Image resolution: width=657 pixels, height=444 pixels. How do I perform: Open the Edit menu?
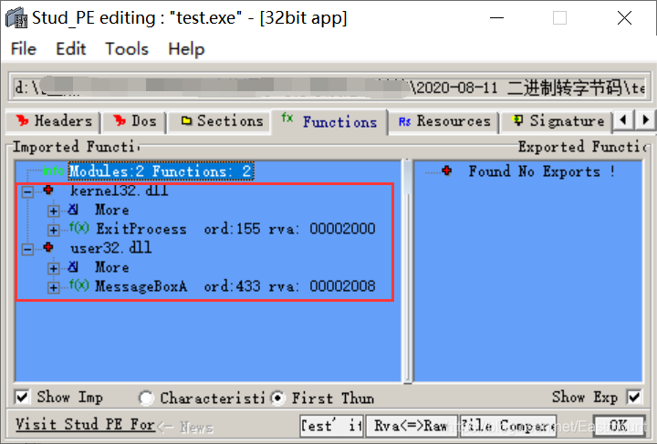(x=71, y=49)
